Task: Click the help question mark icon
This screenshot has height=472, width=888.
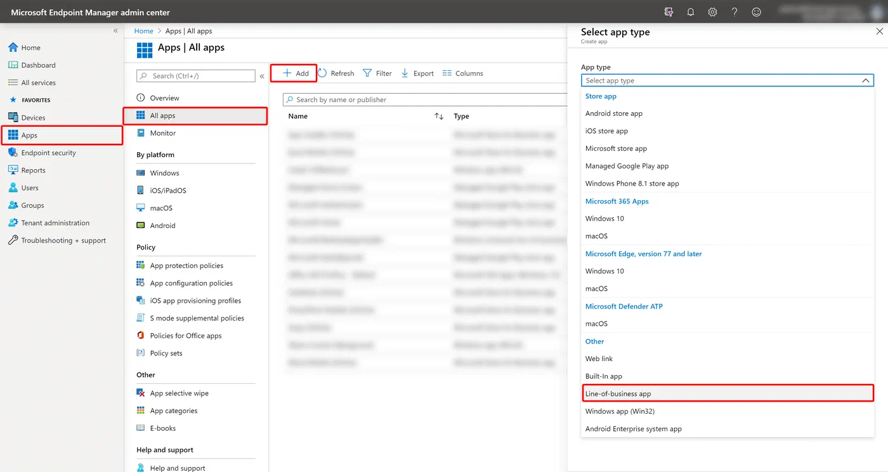Action: 735,12
